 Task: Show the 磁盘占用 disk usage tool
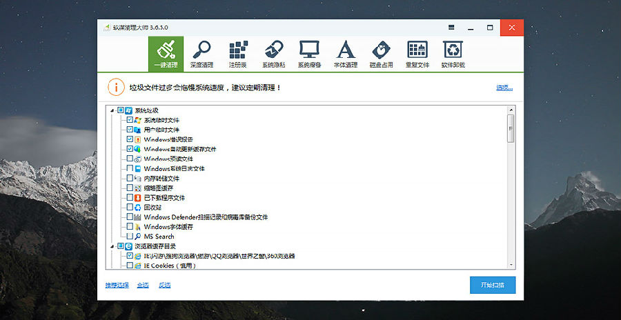click(381, 53)
